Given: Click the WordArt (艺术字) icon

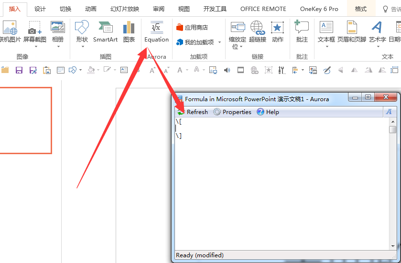Looking at the screenshot, I should tap(377, 27).
